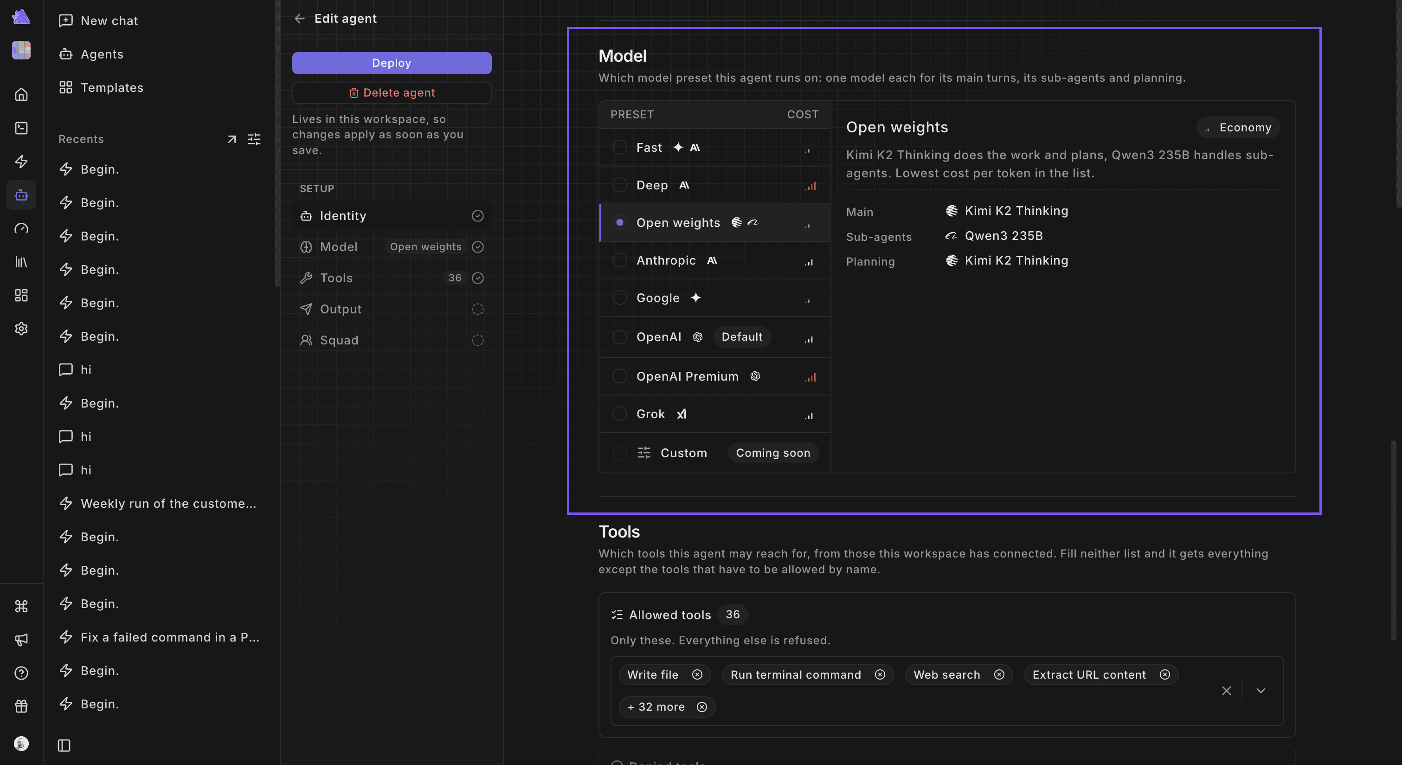This screenshot has width=1402, height=765.
Task: Open Templates in the sidebar
Action: tap(101, 88)
